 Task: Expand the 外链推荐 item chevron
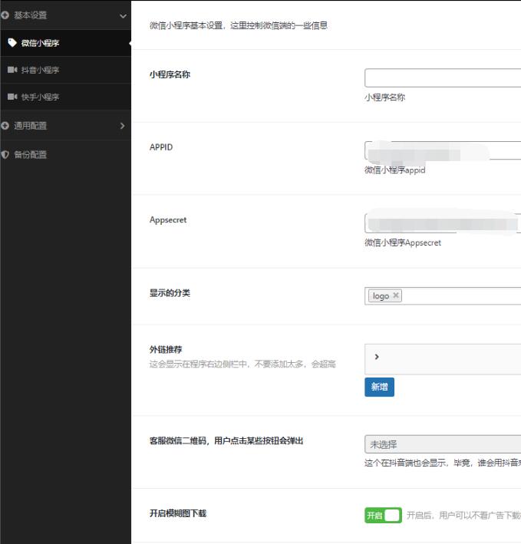click(377, 357)
